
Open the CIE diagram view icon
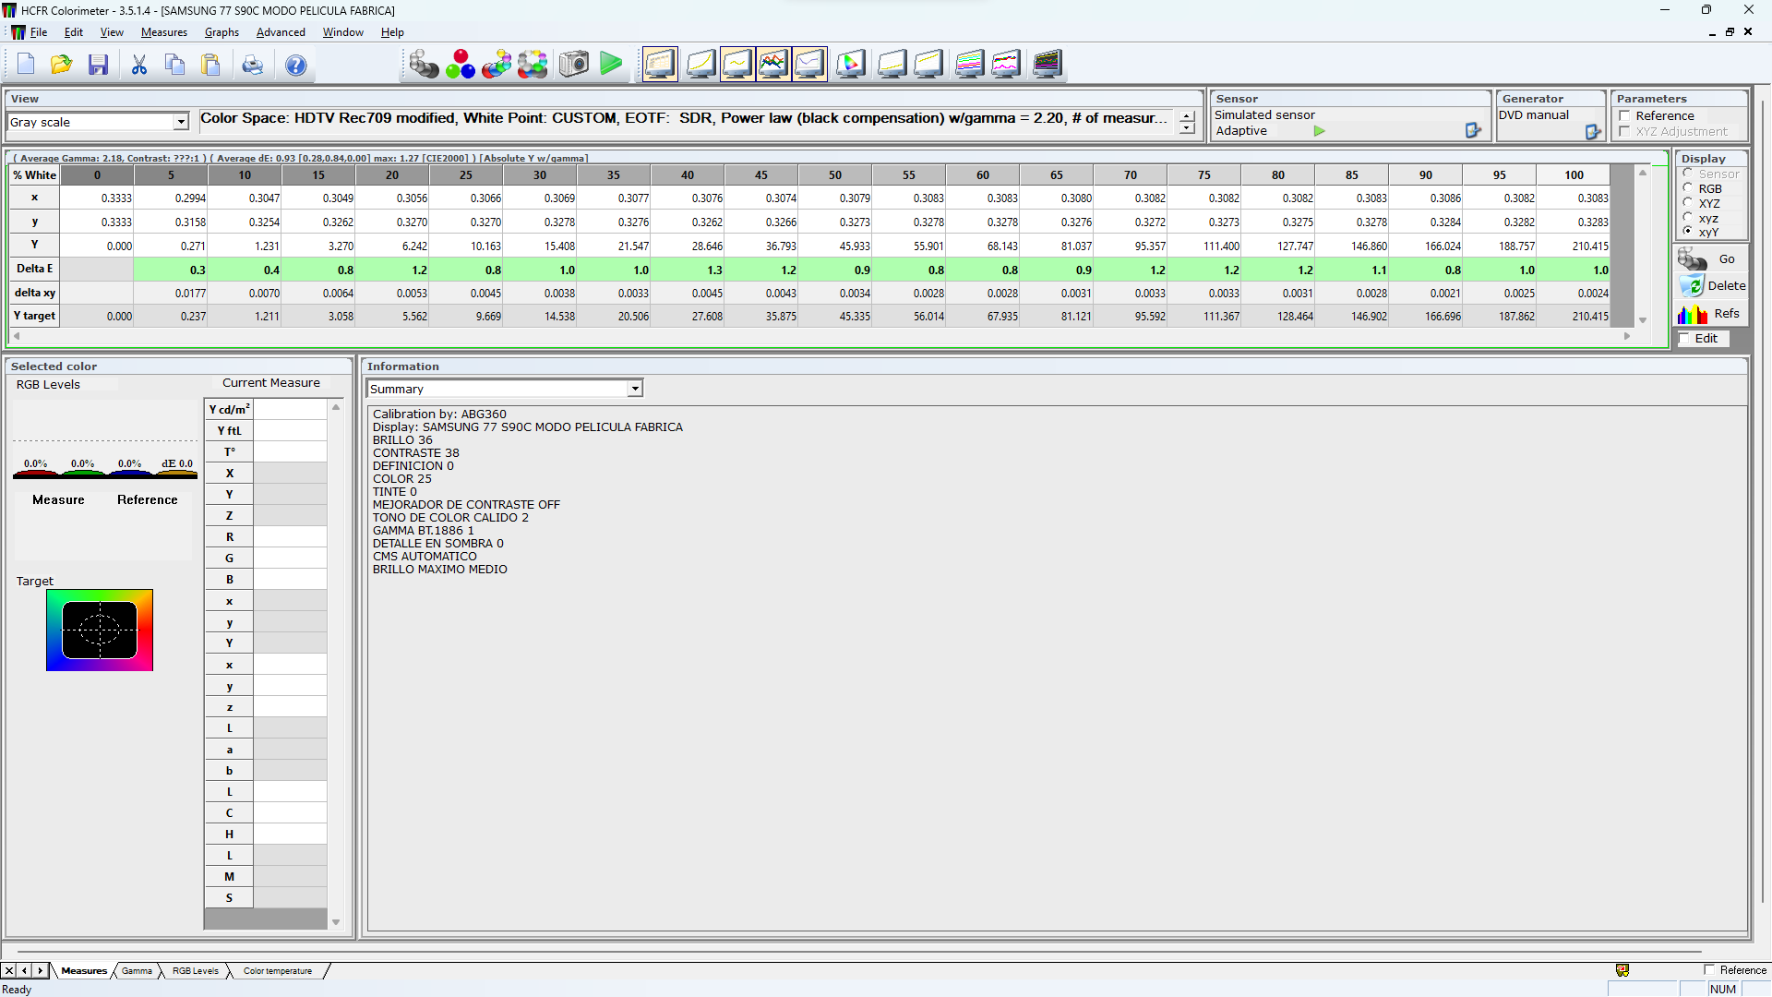851,64
